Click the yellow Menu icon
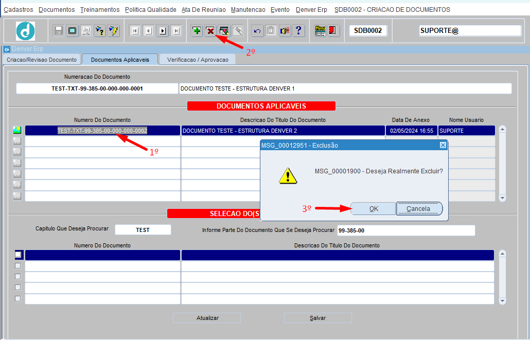This screenshot has width=530, height=340. 320,31
